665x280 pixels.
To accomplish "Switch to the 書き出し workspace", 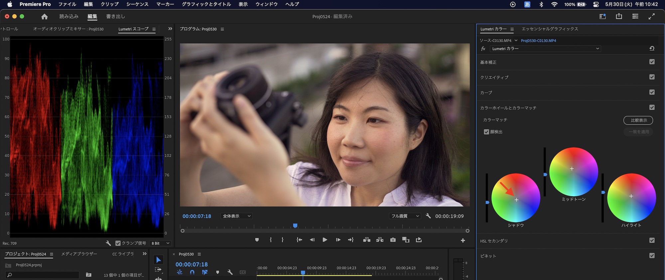I will point(115,16).
